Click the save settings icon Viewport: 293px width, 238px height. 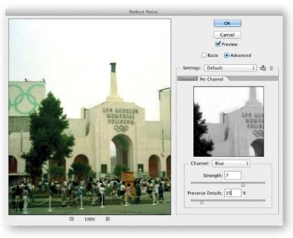pyautogui.click(x=263, y=68)
